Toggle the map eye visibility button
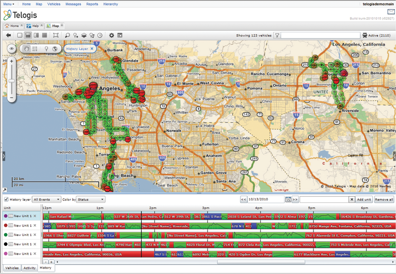 [x=12, y=49]
